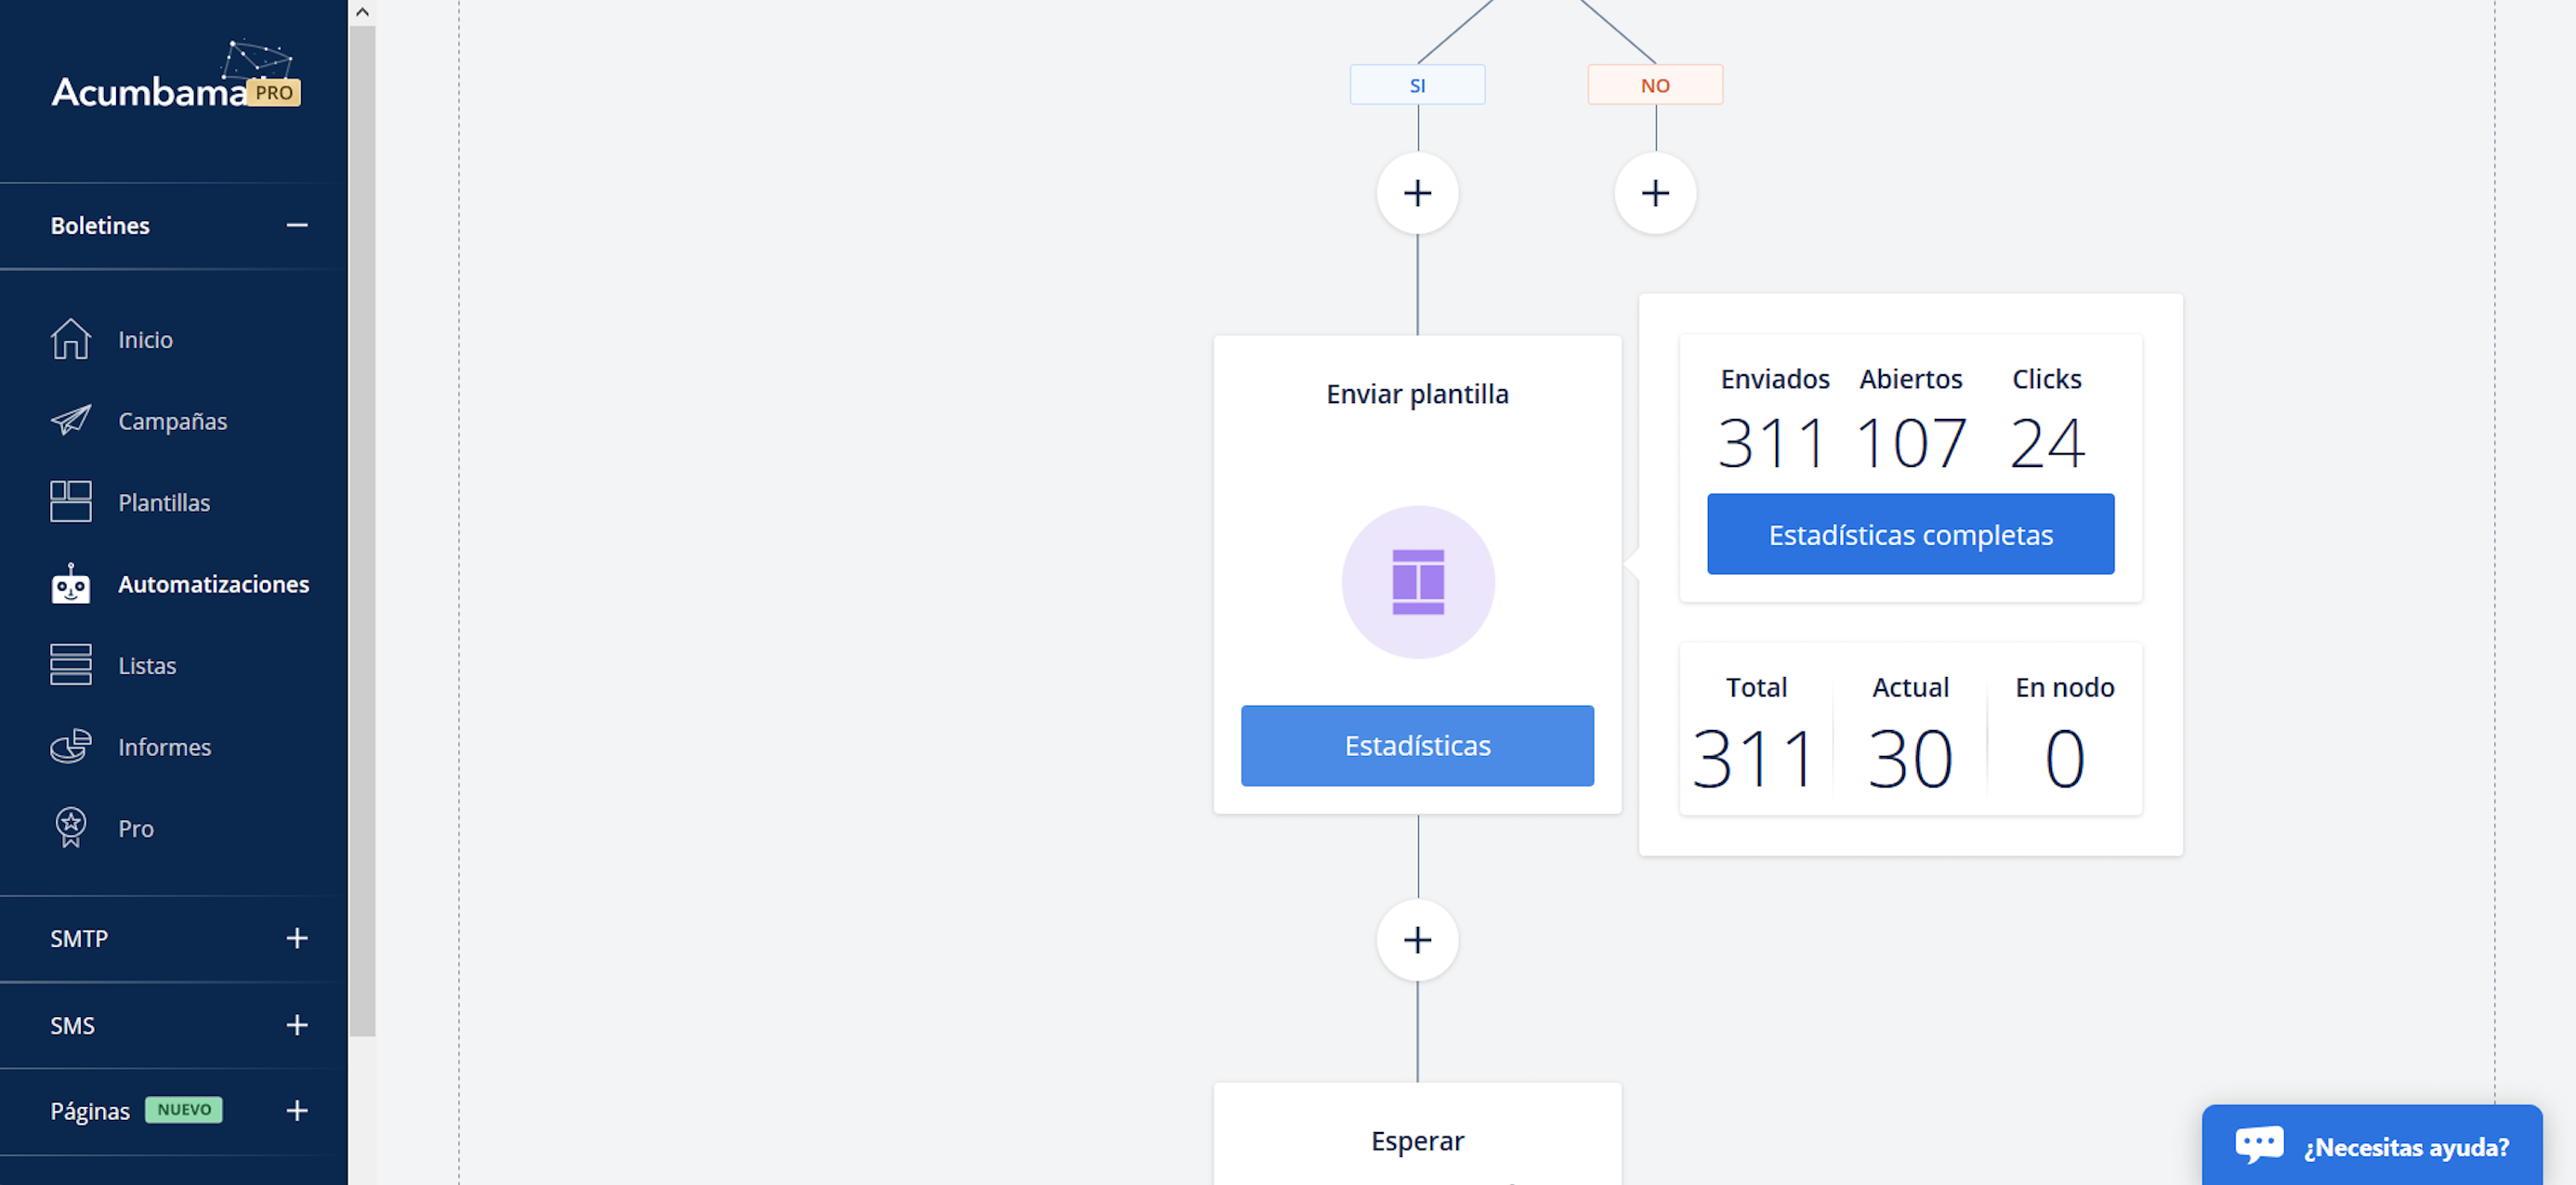Image resolution: width=2576 pixels, height=1185 pixels.
Task: Add step below Enviar plantilla node
Action: point(1417,939)
